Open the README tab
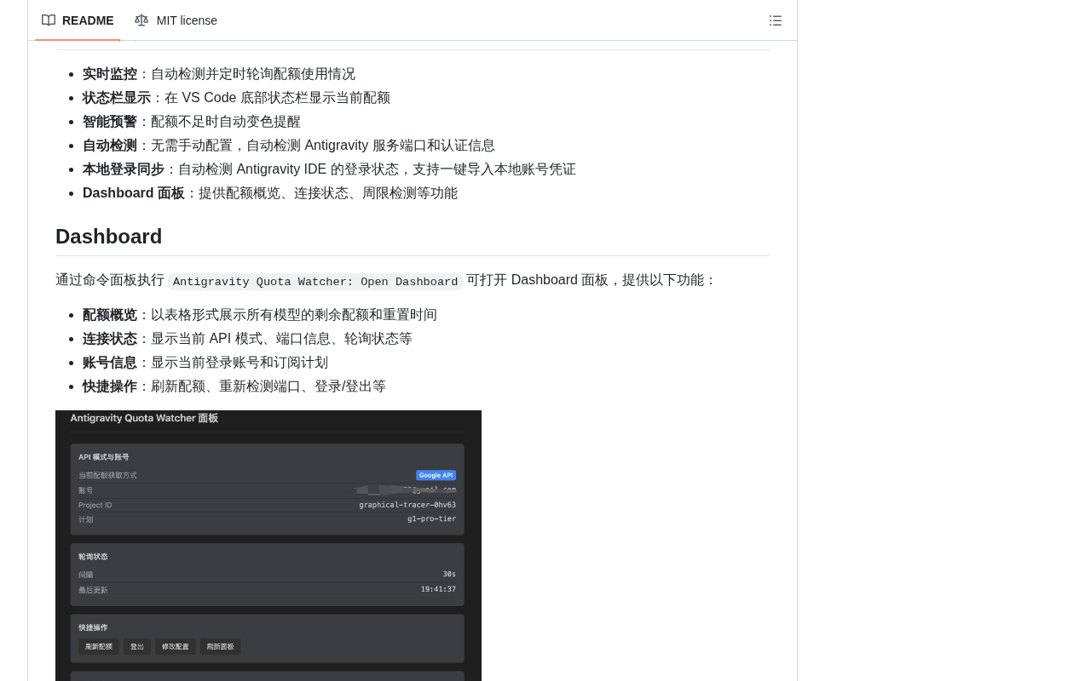This screenshot has width=1091, height=681. (x=78, y=20)
